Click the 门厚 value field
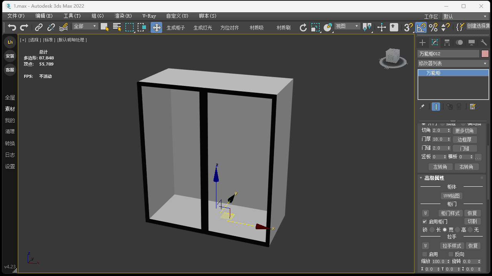Image resolution: width=492 pixels, height=276 pixels. point(439,140)
